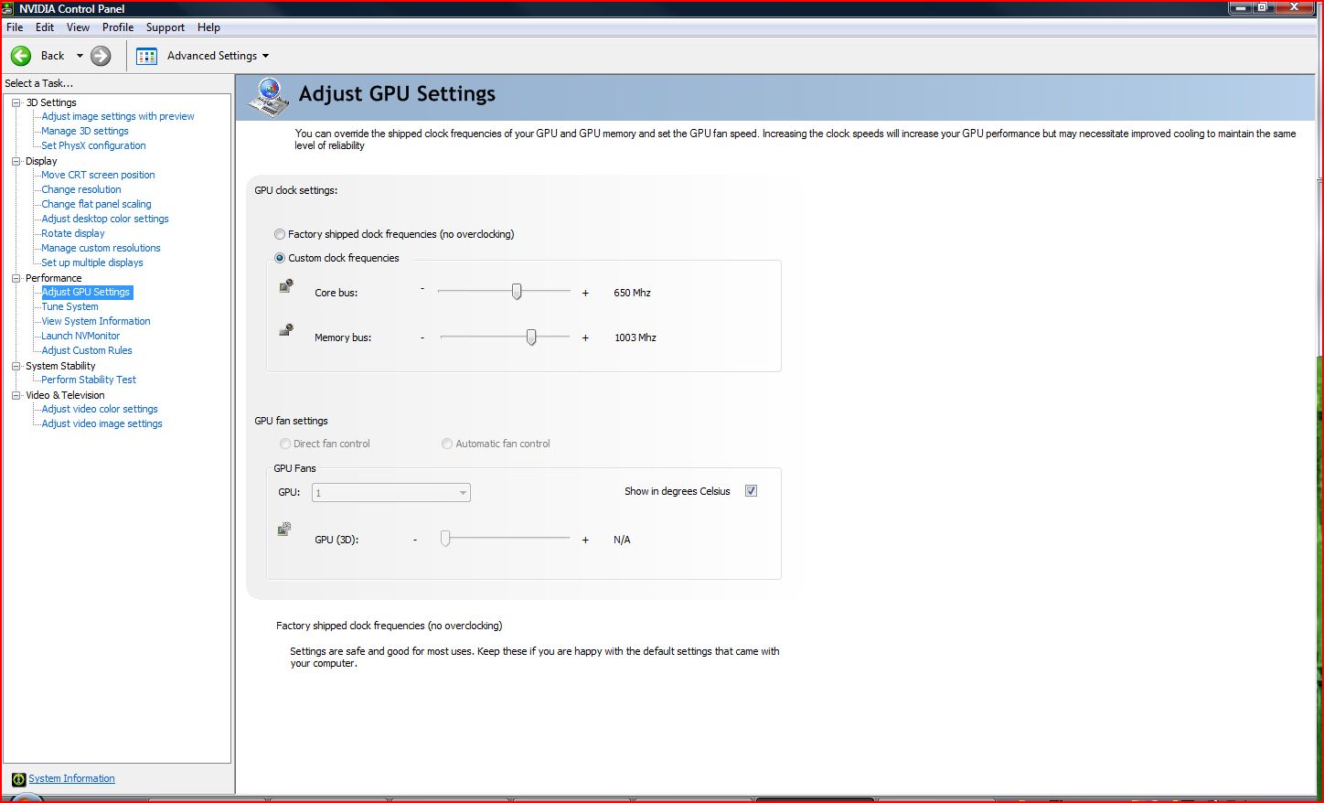Viewport: 1324px width, 803px height.
Task: Decrease Core bus with minus button
Action: [x=422, y=289]
